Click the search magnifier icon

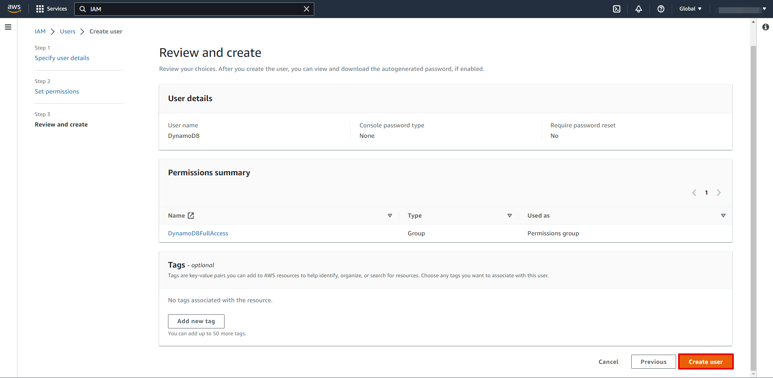83,9
